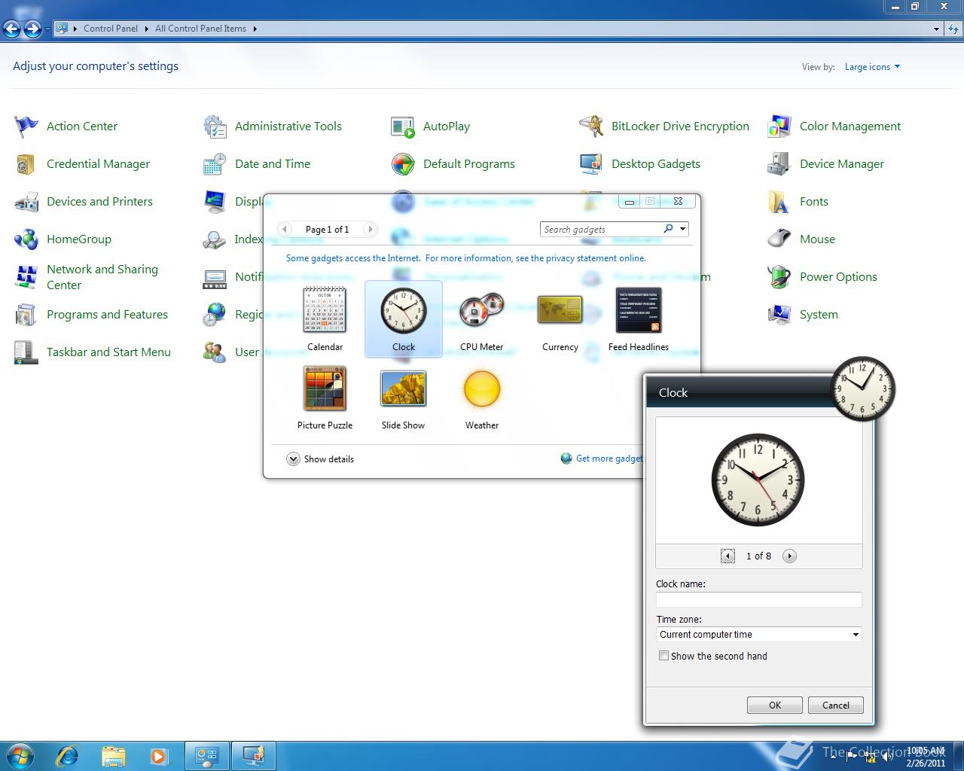Click Cancel in Clock settings
964x771 pixels.
pyautogui.click(x=836, y=705)
